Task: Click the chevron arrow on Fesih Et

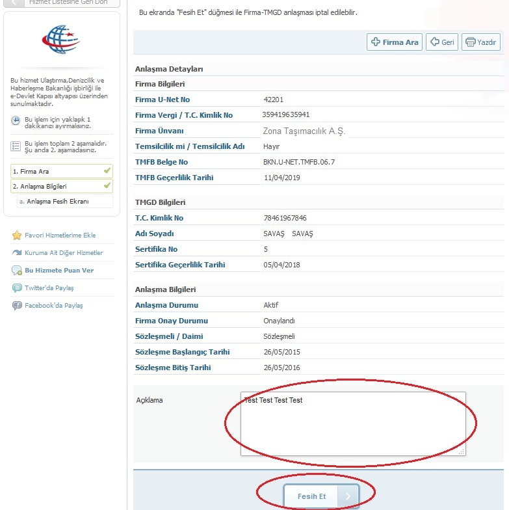Action: click(348, 497)
